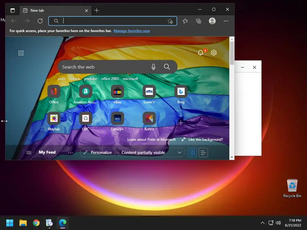
Task: Select the Recycle Bin desktop icon
Action: (x=292, y=188)
